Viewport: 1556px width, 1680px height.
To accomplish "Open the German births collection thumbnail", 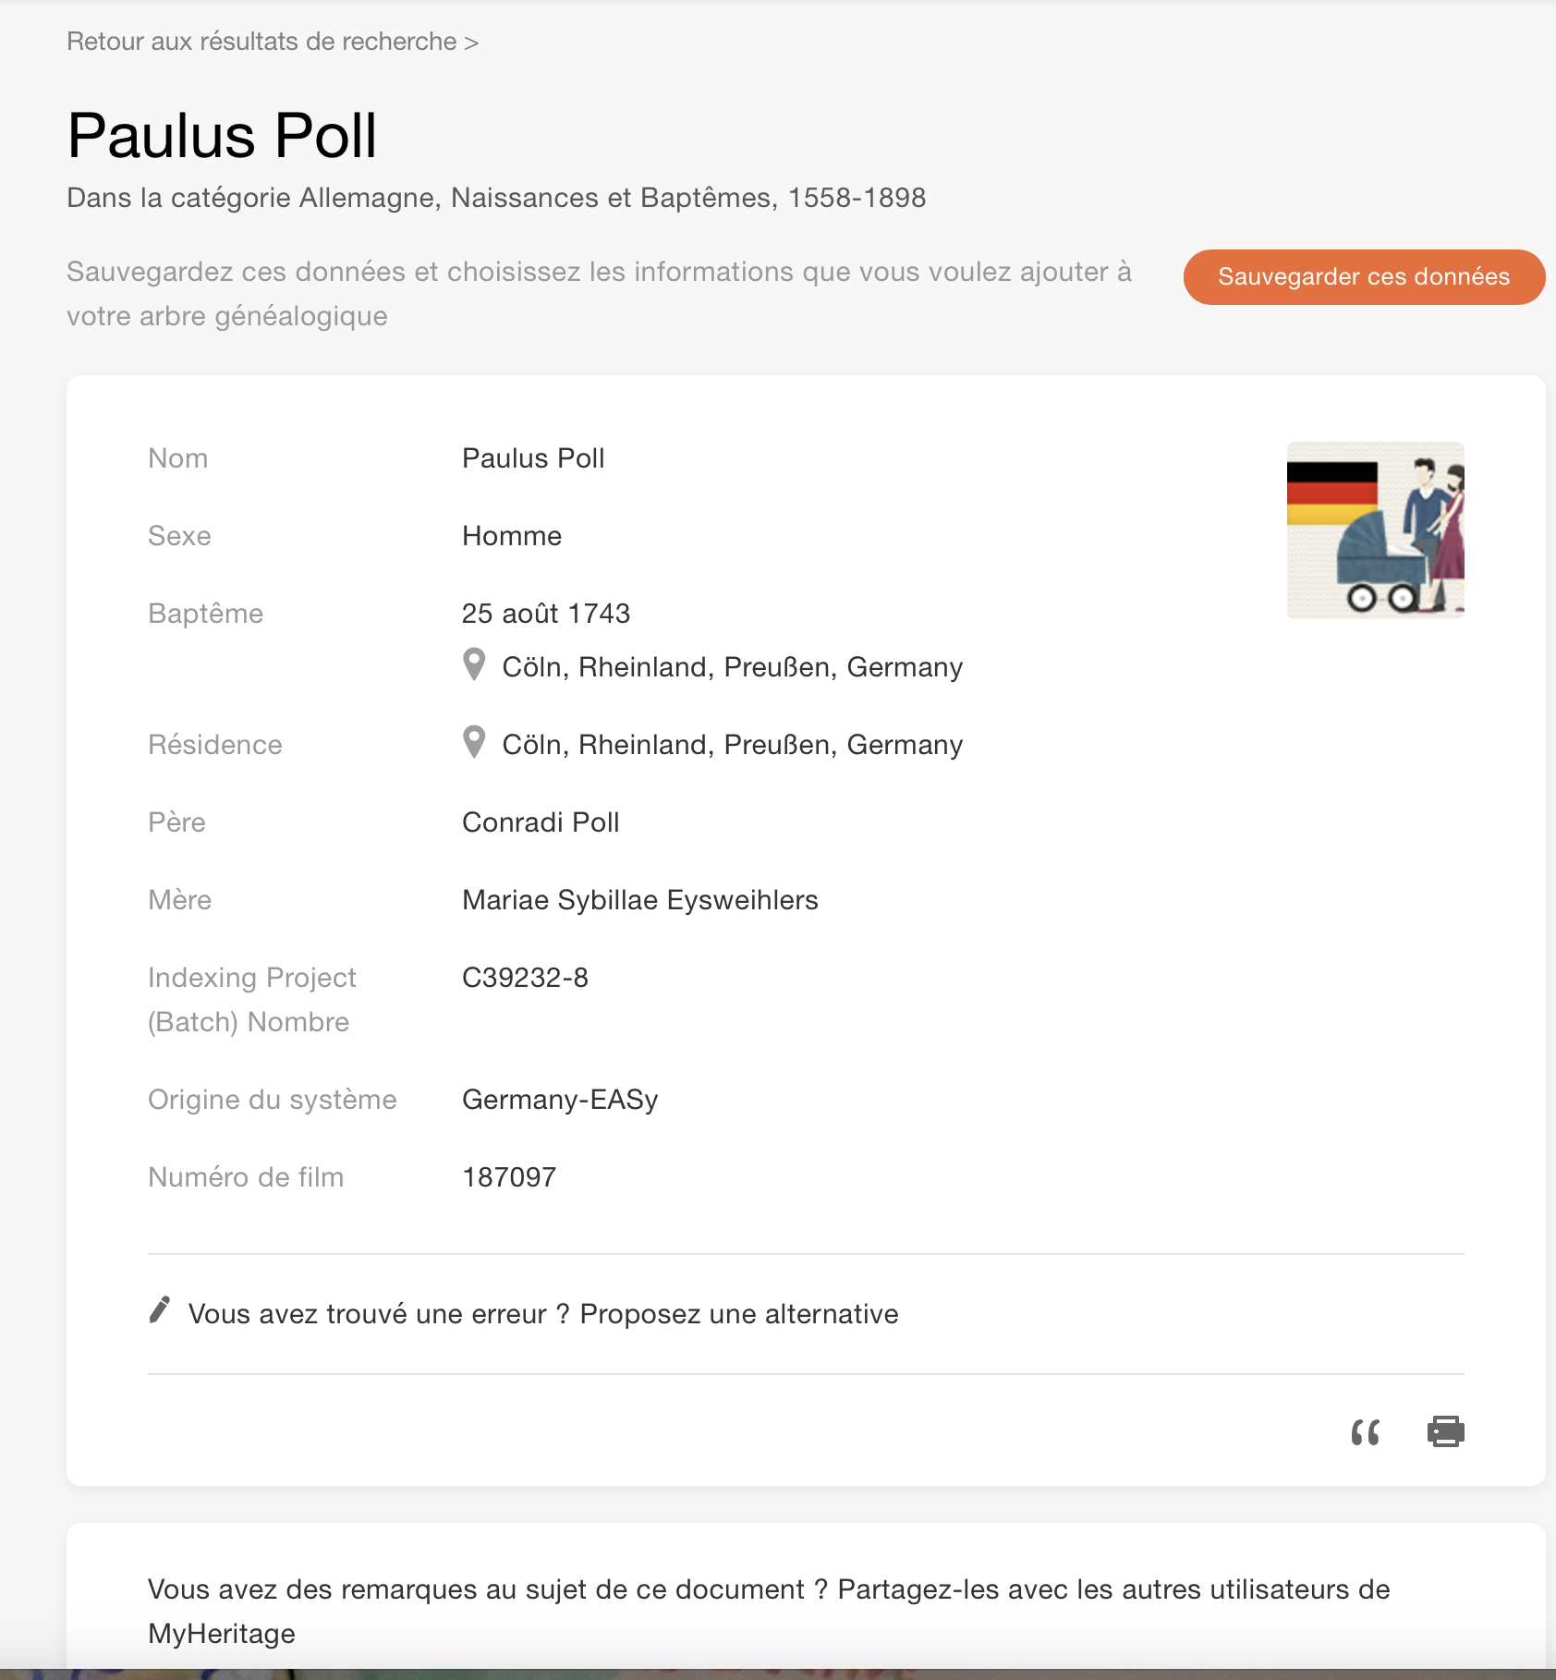I will click(1375, 530).
